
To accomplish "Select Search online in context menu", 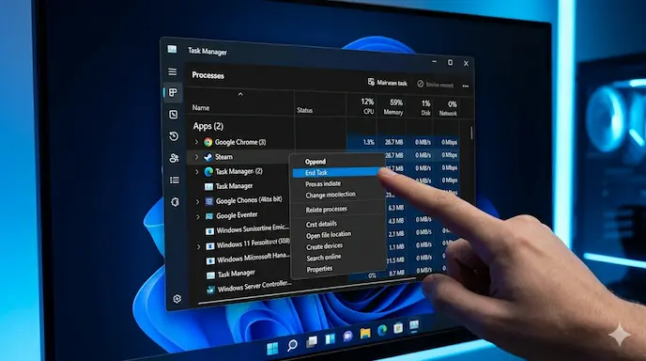I will 323,258.
